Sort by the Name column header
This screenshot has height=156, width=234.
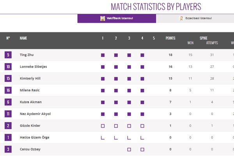pyautogui.click(x=23, y=38)
